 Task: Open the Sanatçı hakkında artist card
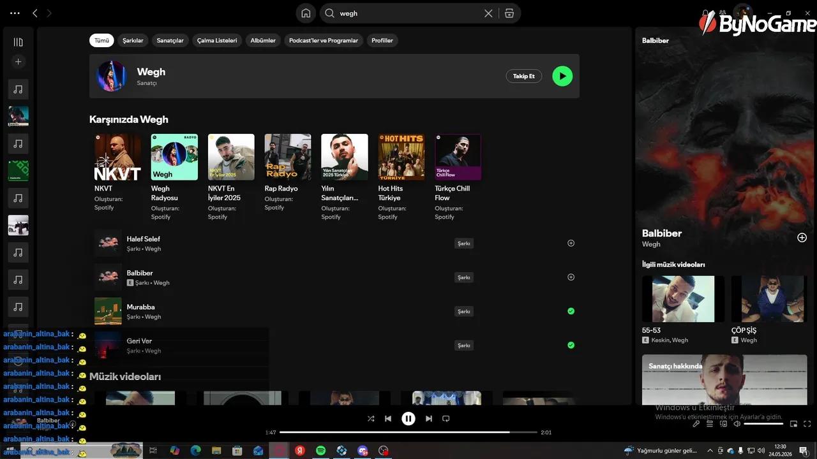[724, 380]
